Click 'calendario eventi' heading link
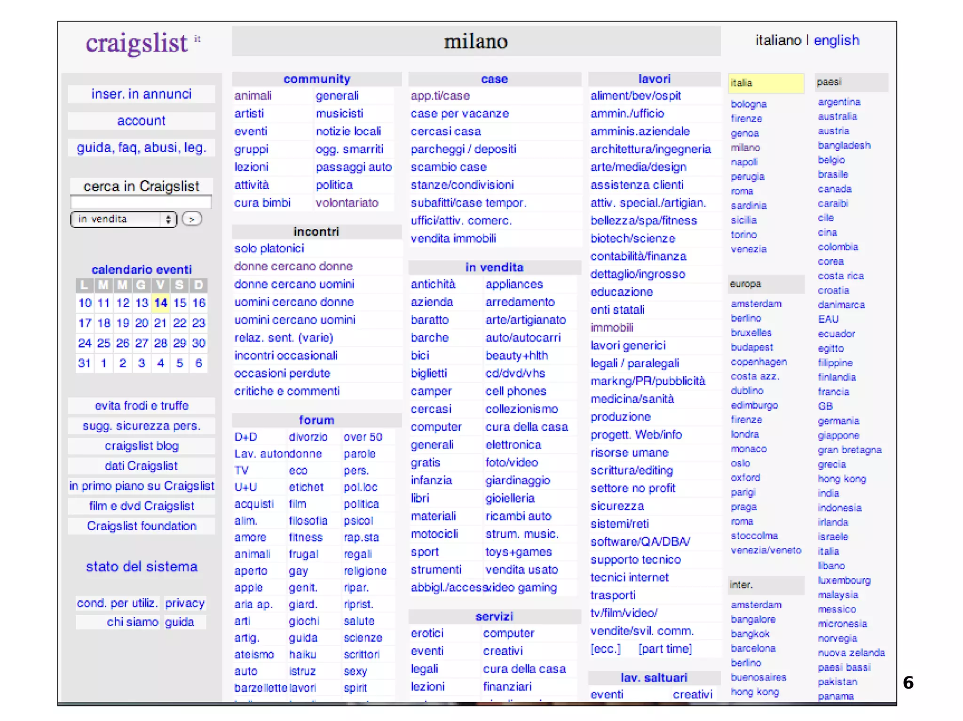Screen dimensions: 963x721 tap(142, 269)
